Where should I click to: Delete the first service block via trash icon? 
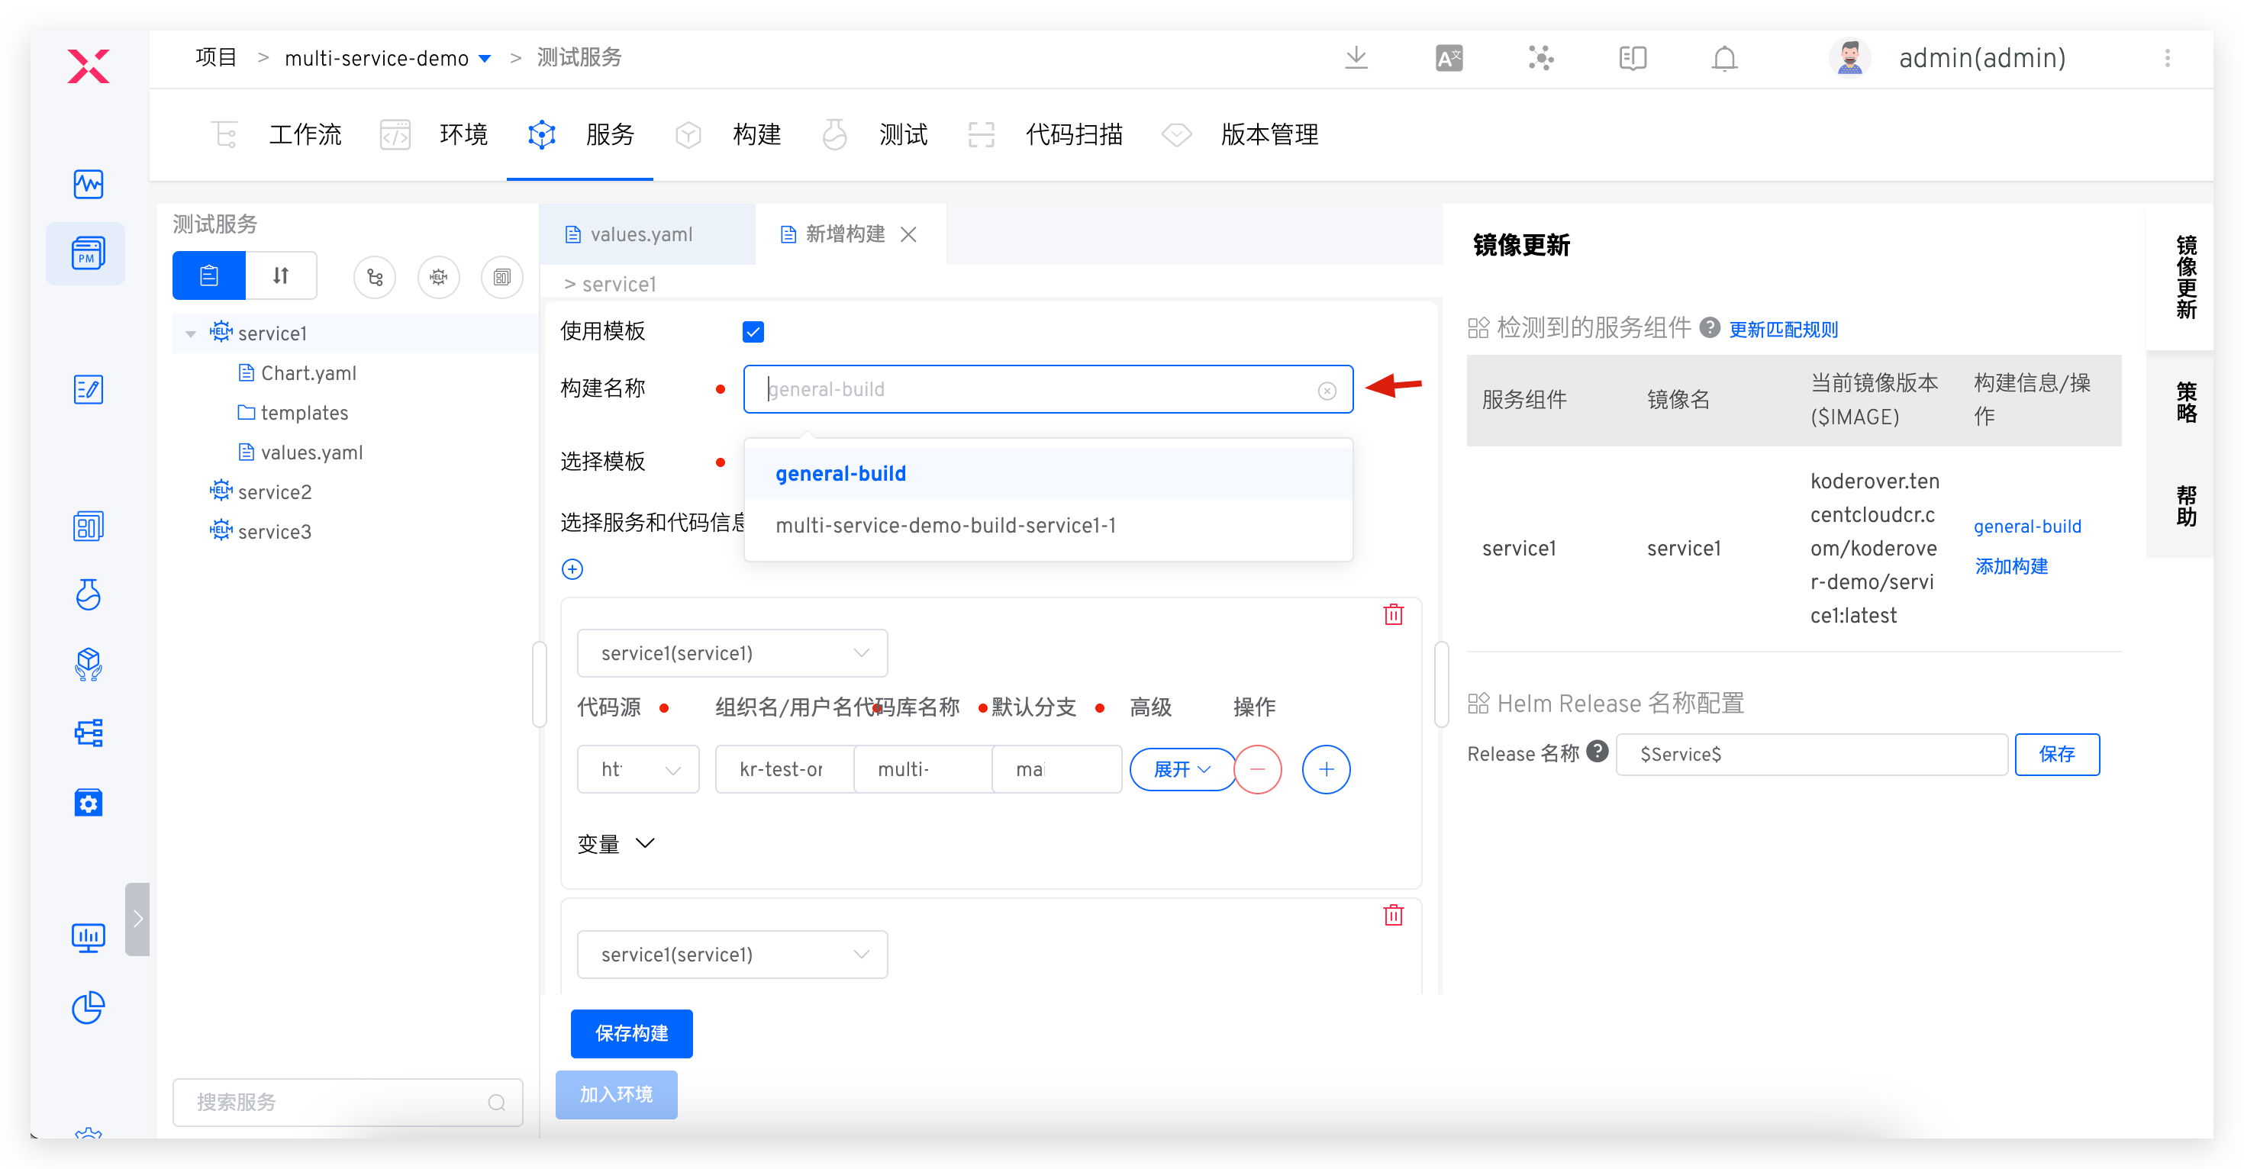(x=1393, y=614)
